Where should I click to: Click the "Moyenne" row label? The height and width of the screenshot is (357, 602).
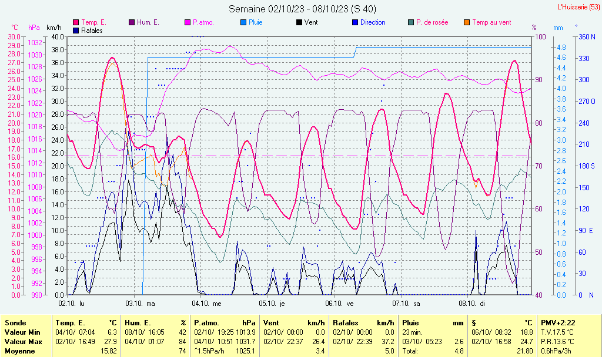click(x=19, y=351)
